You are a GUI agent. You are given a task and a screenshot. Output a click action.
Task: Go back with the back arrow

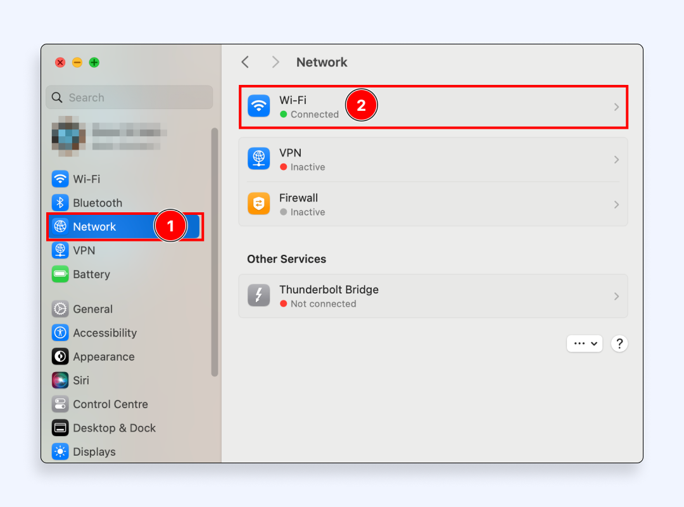click(x=245, y=62)
